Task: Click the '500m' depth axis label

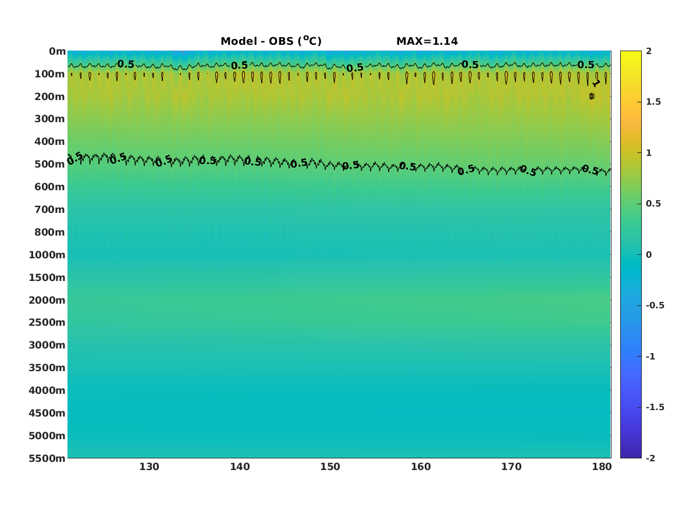Action: point(49,165)
